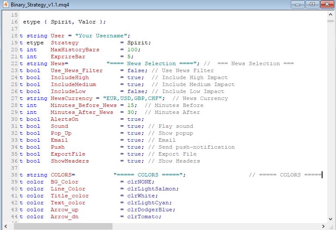Image resolution: width=336 pixels, height=230 pixels.
Task: Click the horizontal scrollbar thumb
Action: coord(61,226)
